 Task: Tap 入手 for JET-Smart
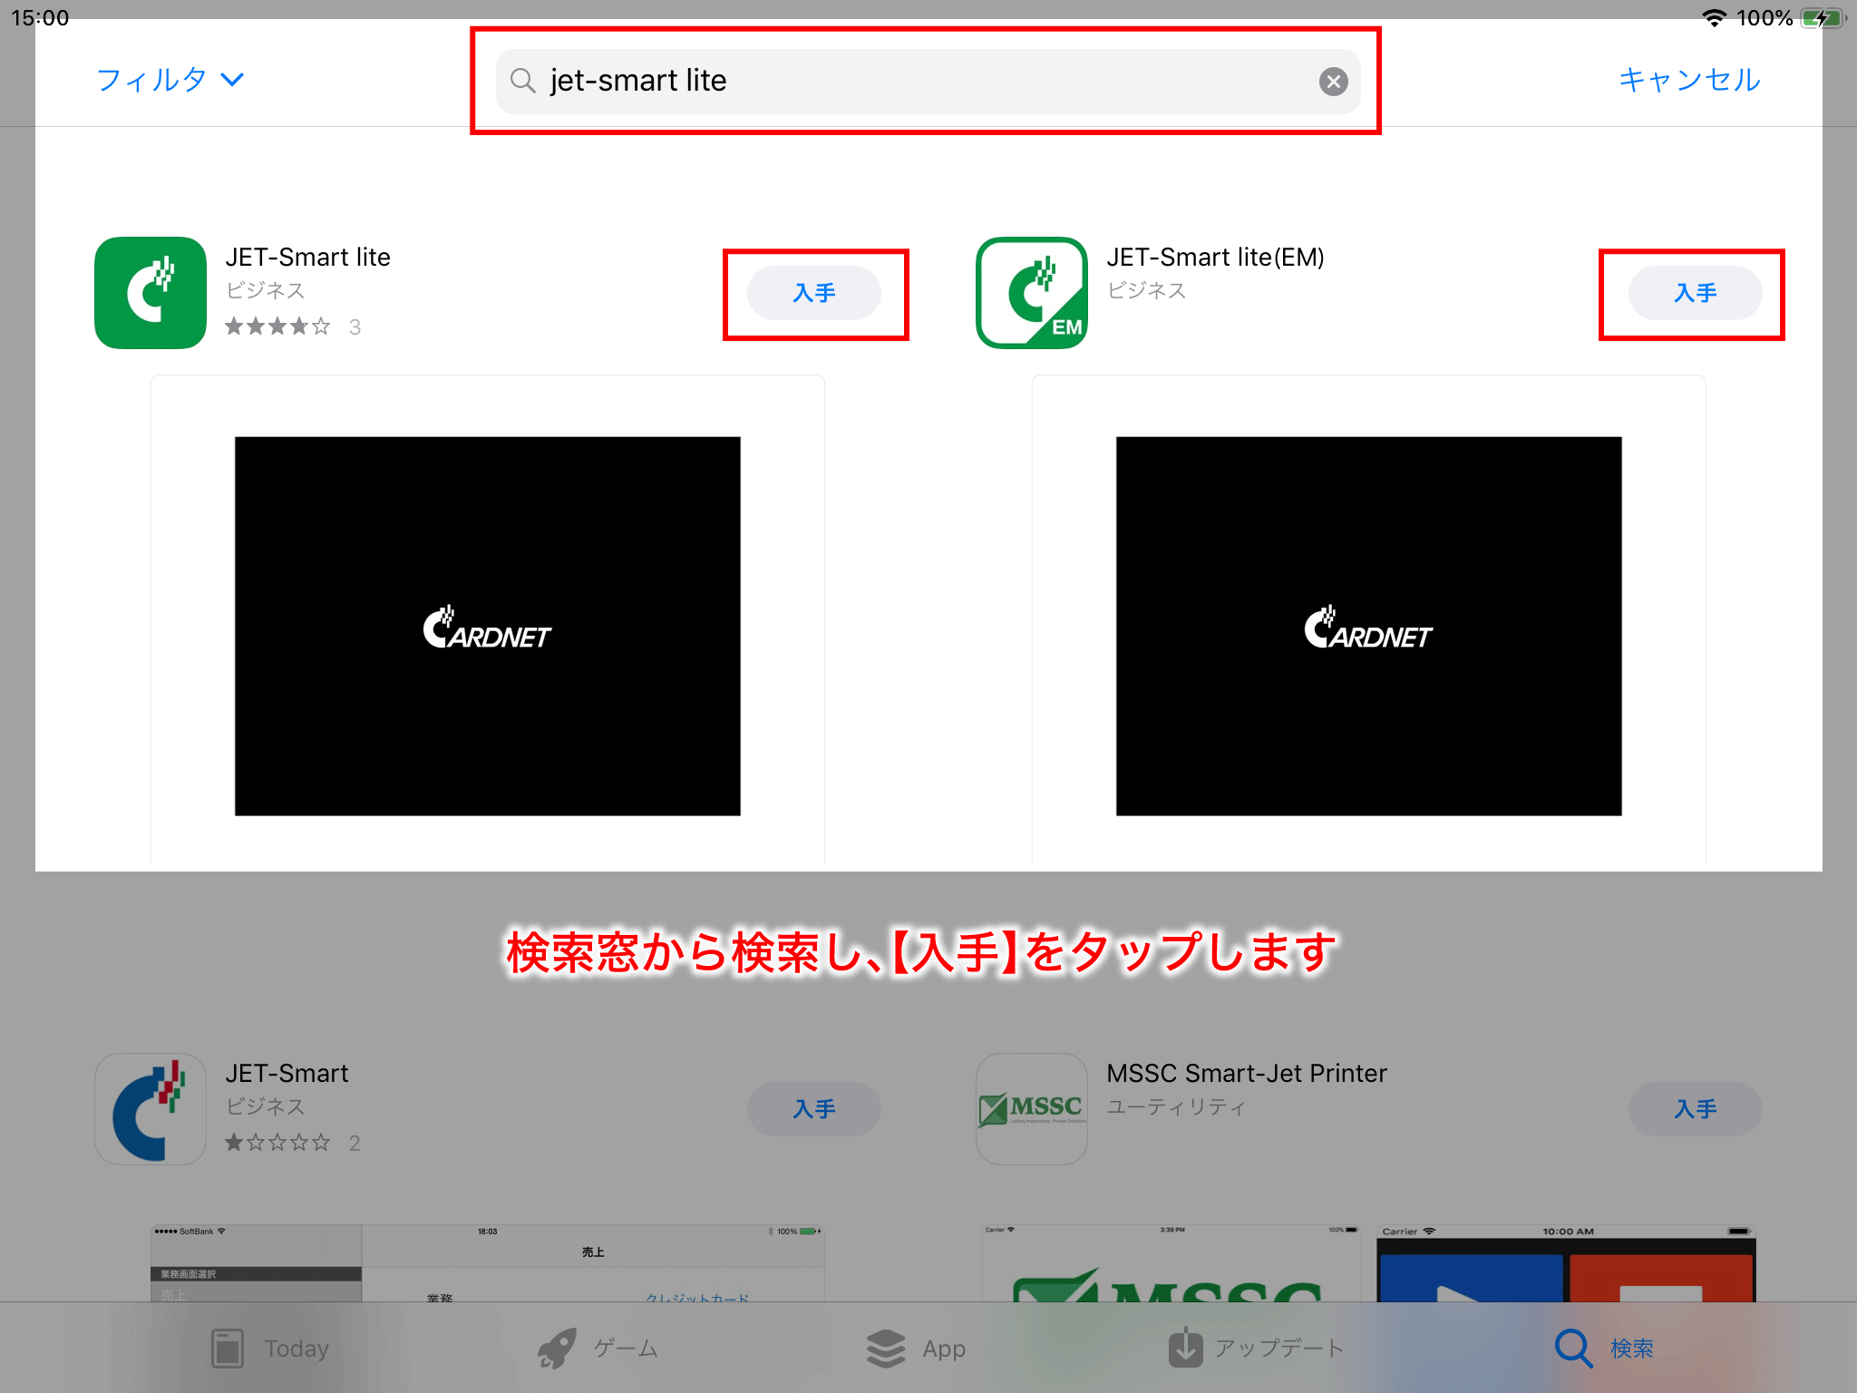click(x=814, y=1109)
